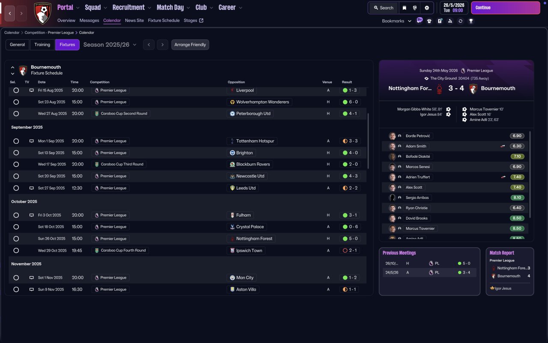548x343 pixels.
Task: Select the Peterborough Utd fixture radio button
Action: pyautogui.click(x=16, y=114)
